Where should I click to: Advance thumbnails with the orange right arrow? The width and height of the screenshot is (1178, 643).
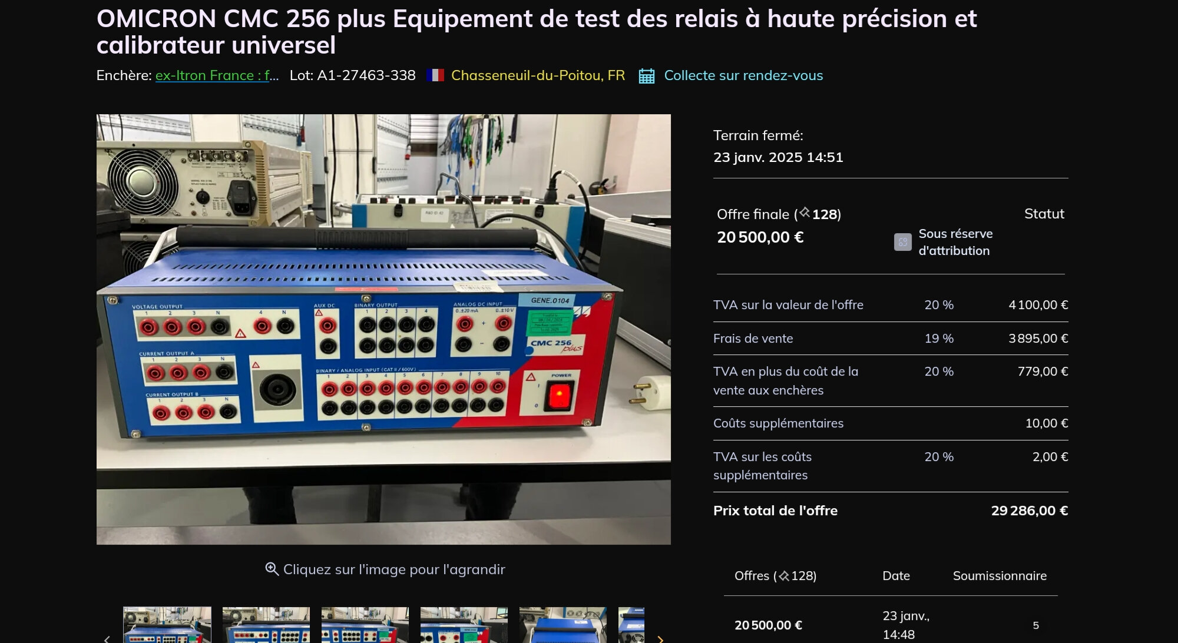pos(660,638)
